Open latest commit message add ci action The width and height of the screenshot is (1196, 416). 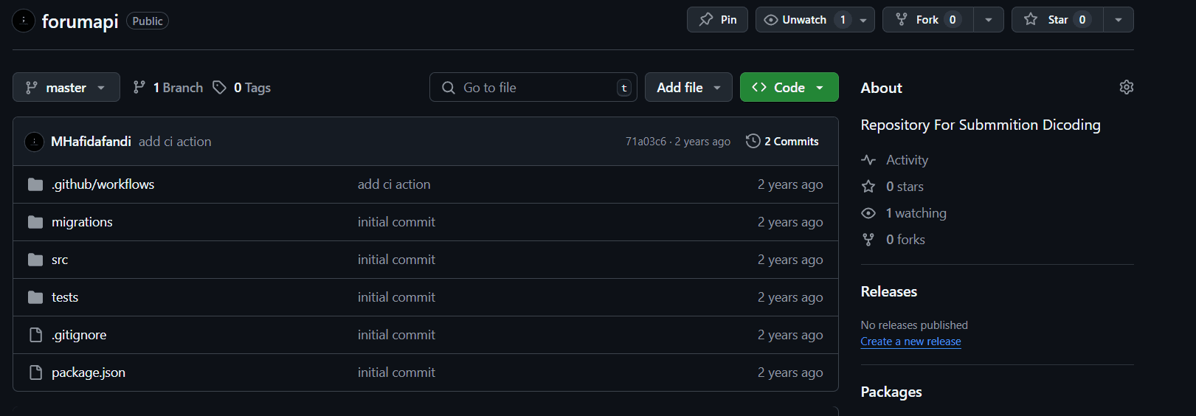pos(175,142)
